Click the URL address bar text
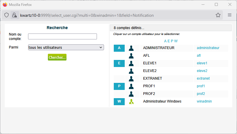Image resolution: width=237 pixels, height=134 pixels. pyautogui.click(x=87, y=15)
